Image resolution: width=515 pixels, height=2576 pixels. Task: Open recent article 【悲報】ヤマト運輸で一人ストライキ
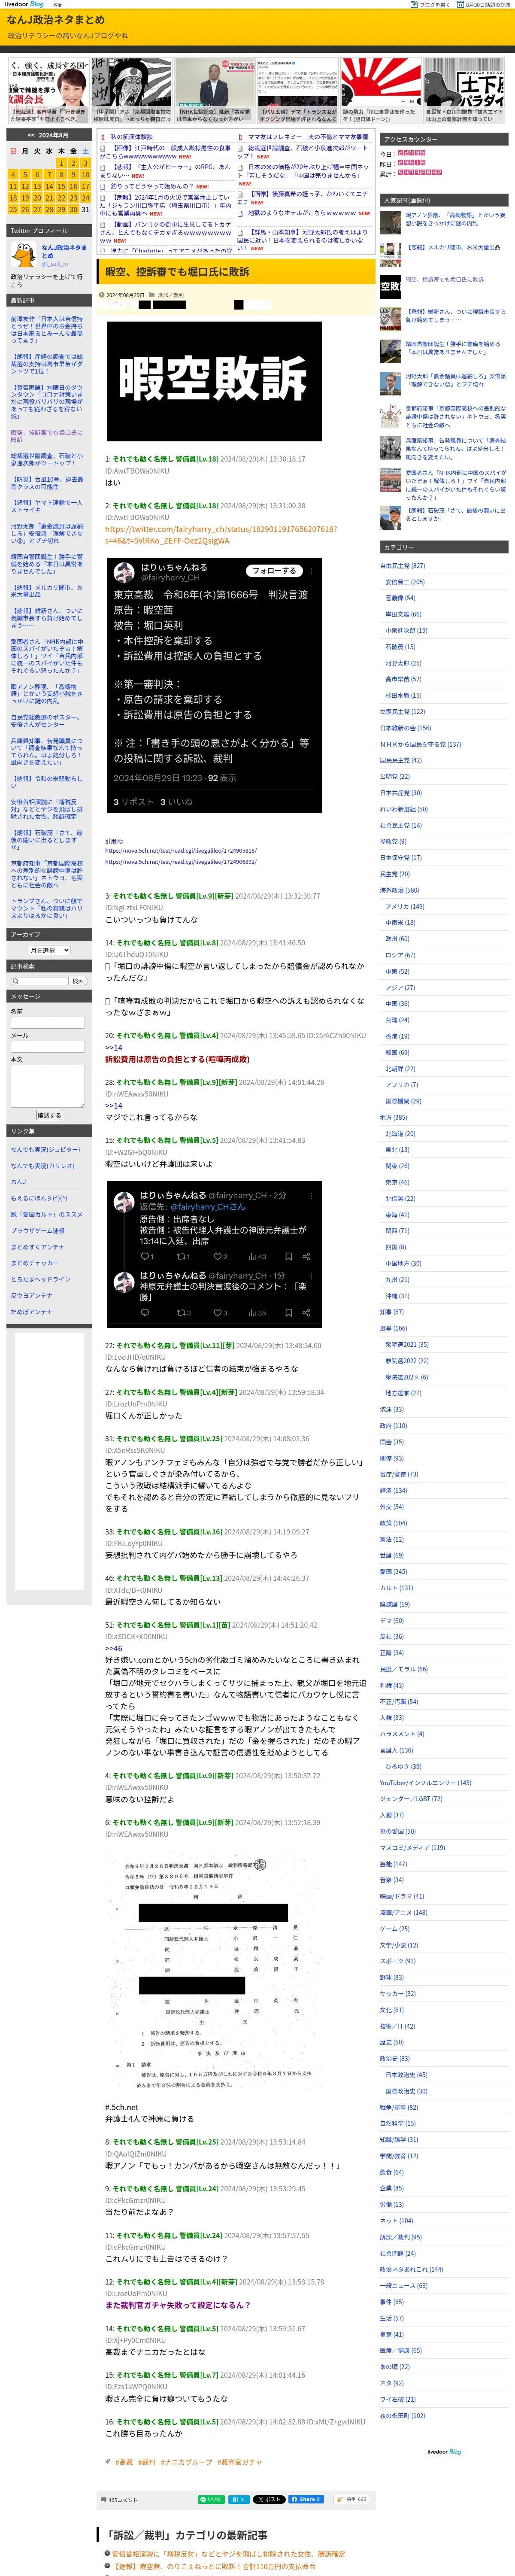pos(47,506)
